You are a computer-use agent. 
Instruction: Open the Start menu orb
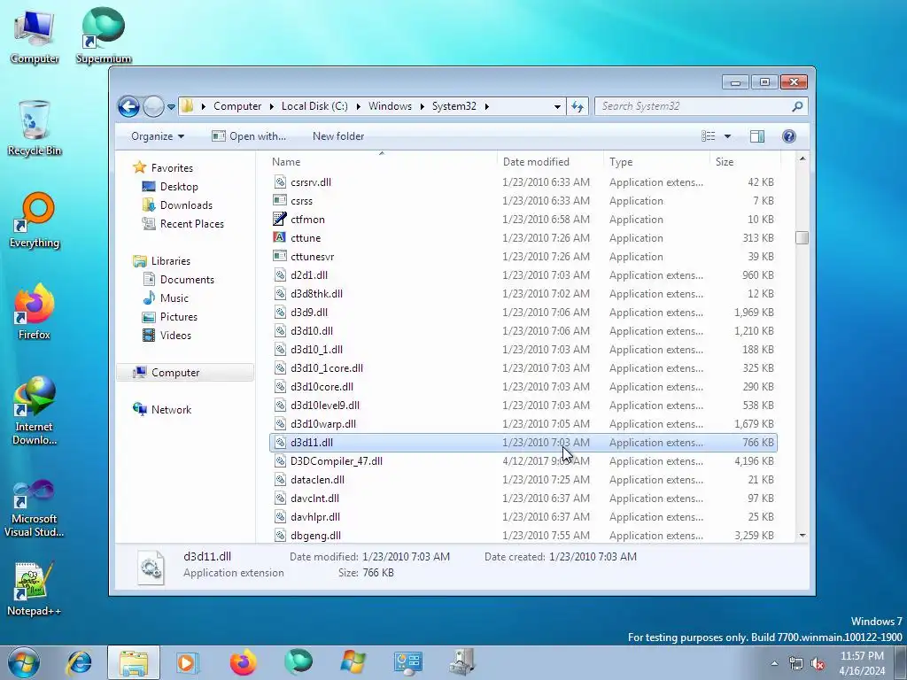tap(24, 662)
